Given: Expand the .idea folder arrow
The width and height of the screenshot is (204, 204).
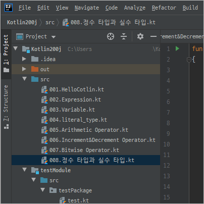Looking at the screenshot, I should pos(24,59).
